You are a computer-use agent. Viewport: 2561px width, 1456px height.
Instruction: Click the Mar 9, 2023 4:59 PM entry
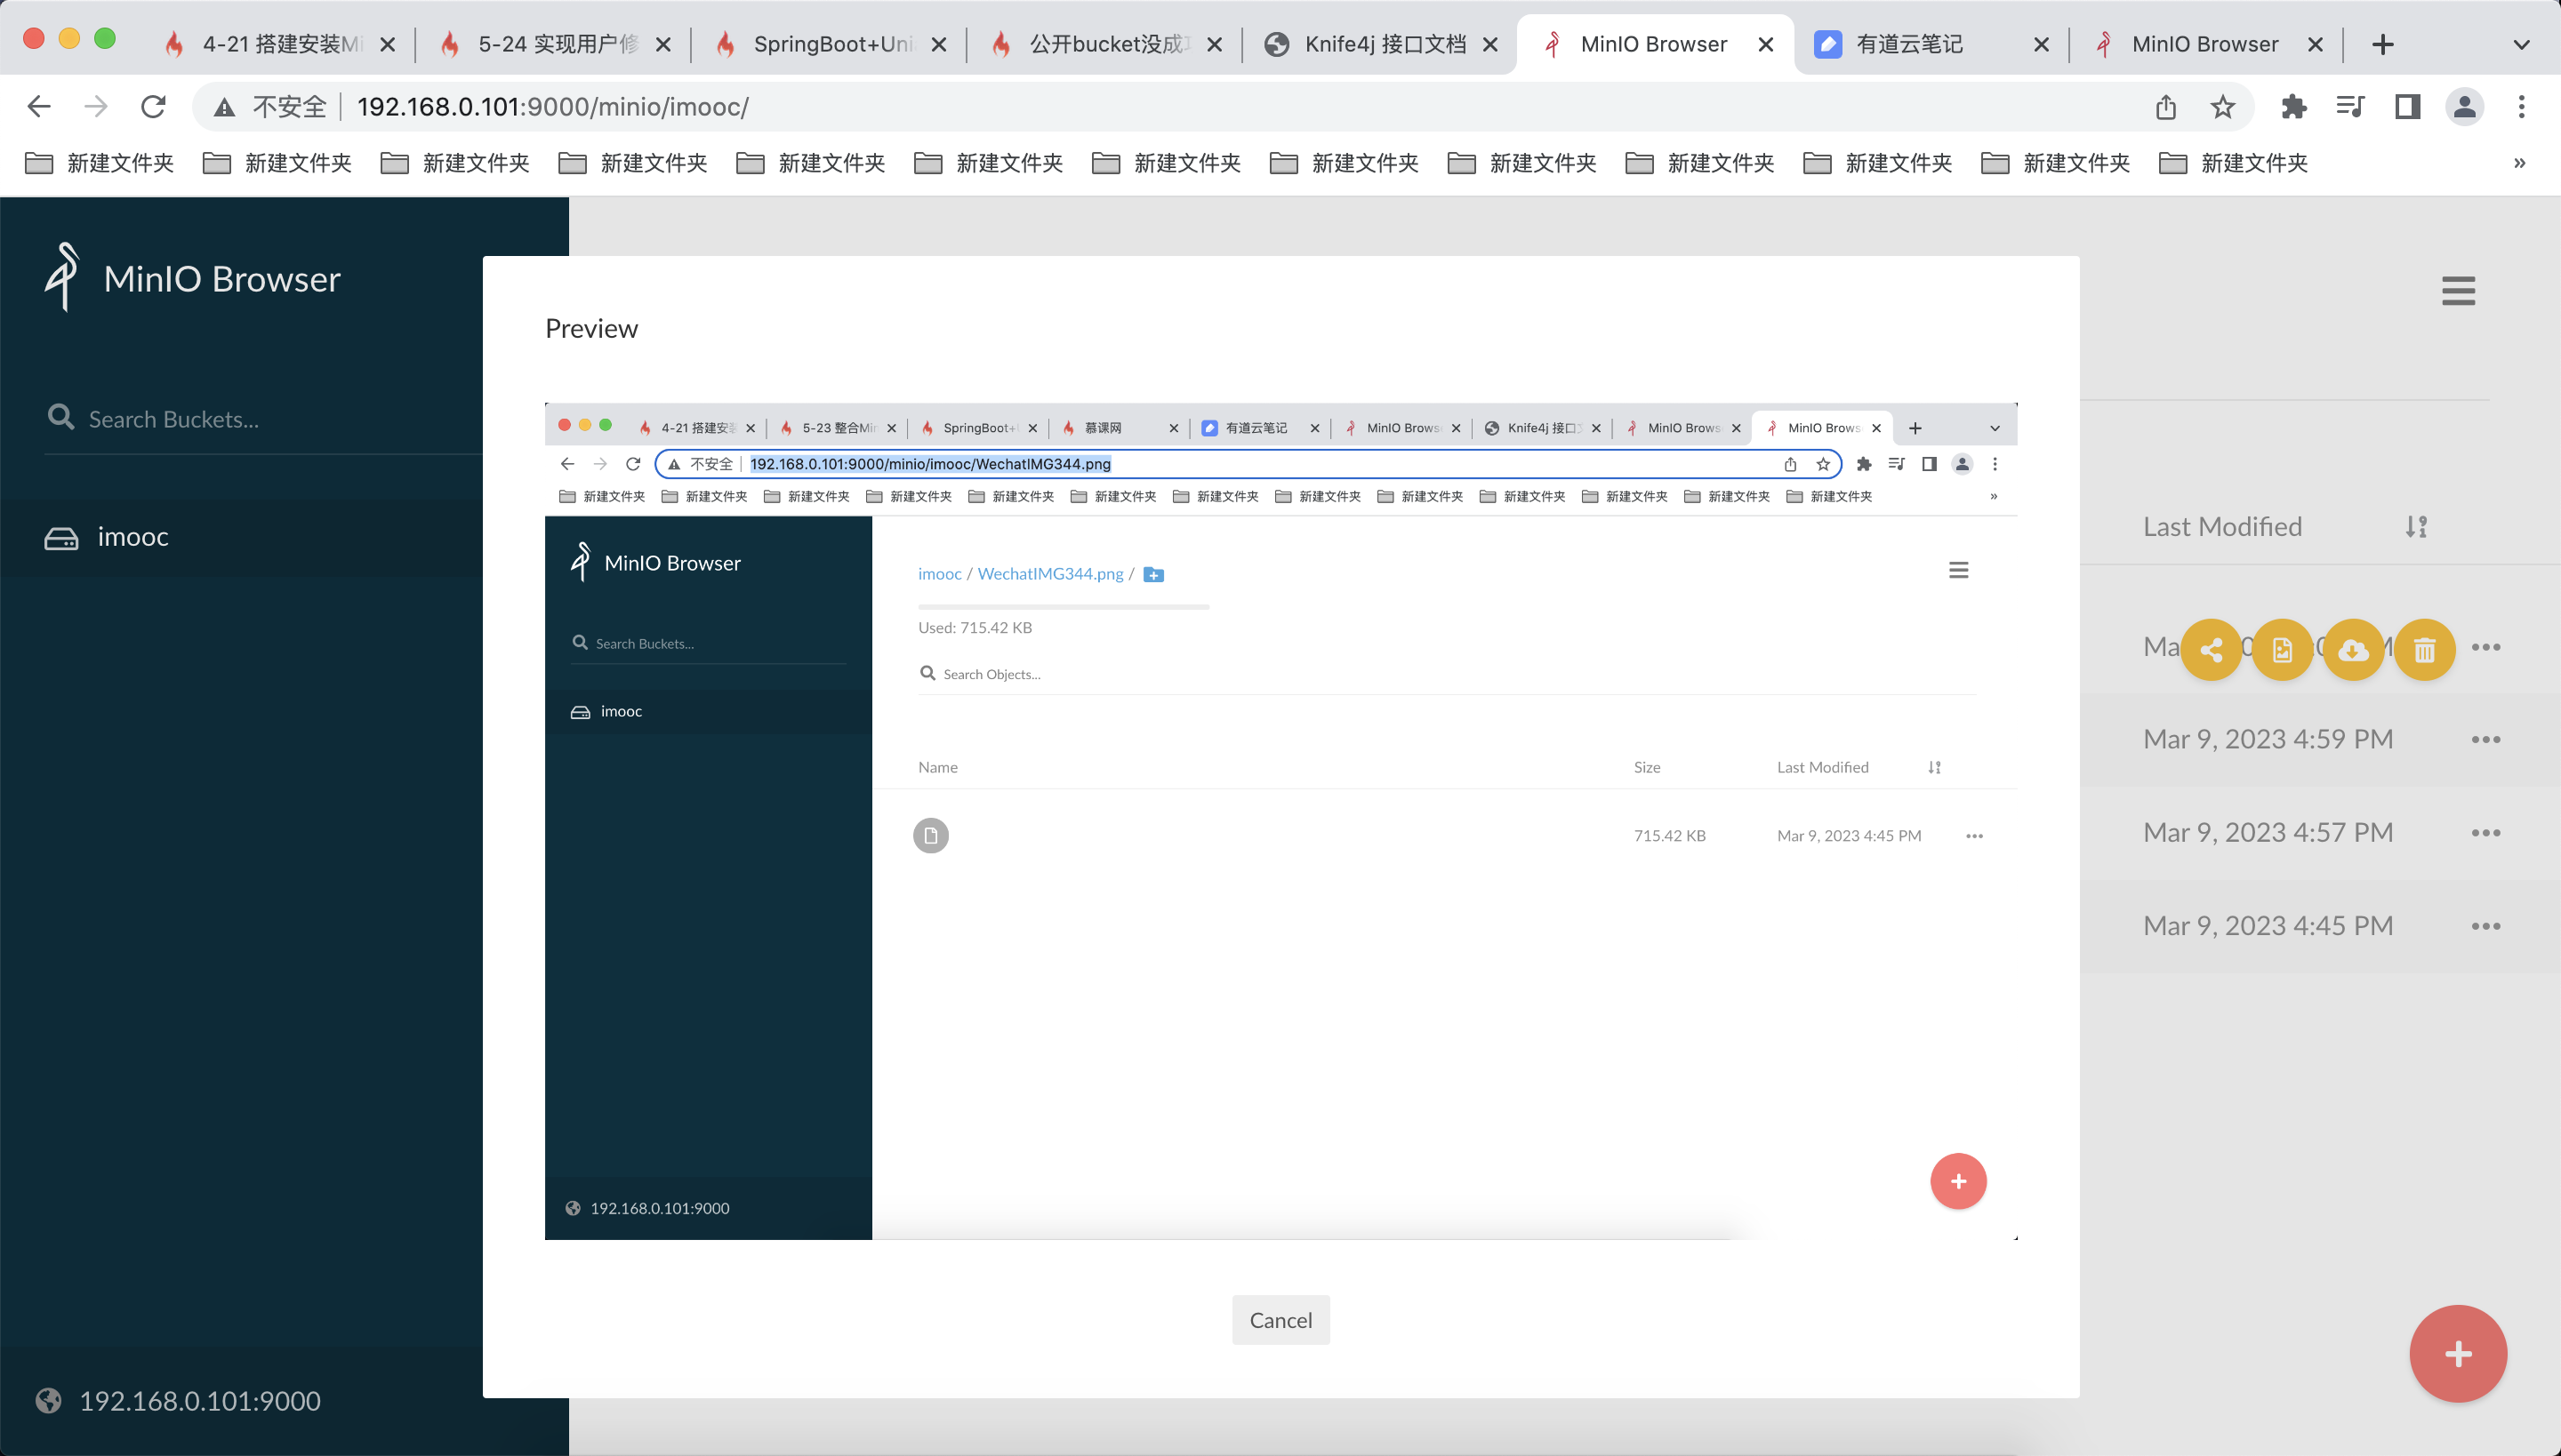[x=2268, y=740]
